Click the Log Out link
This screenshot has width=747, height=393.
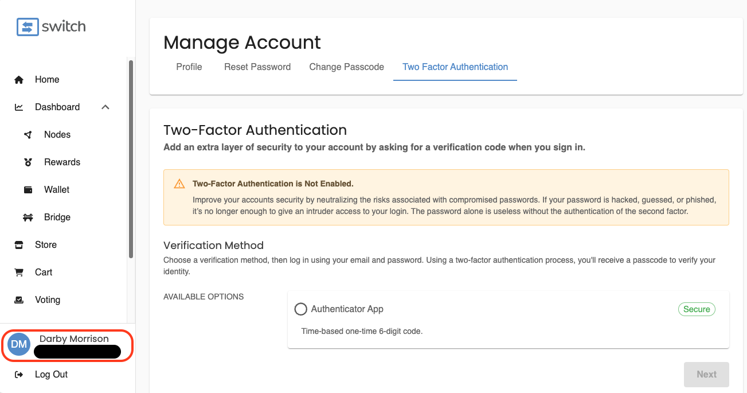[x=51, y=375]
